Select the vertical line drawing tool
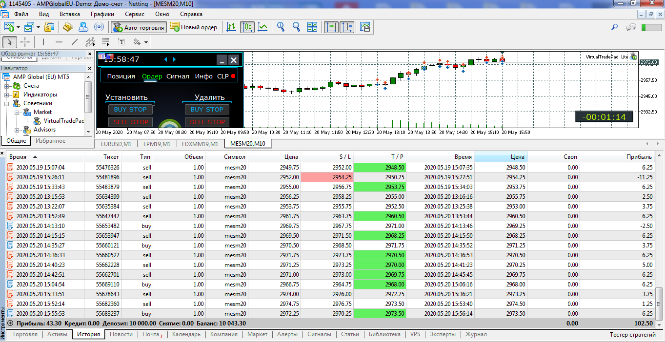665x342 pixels. tap(43, 42)
